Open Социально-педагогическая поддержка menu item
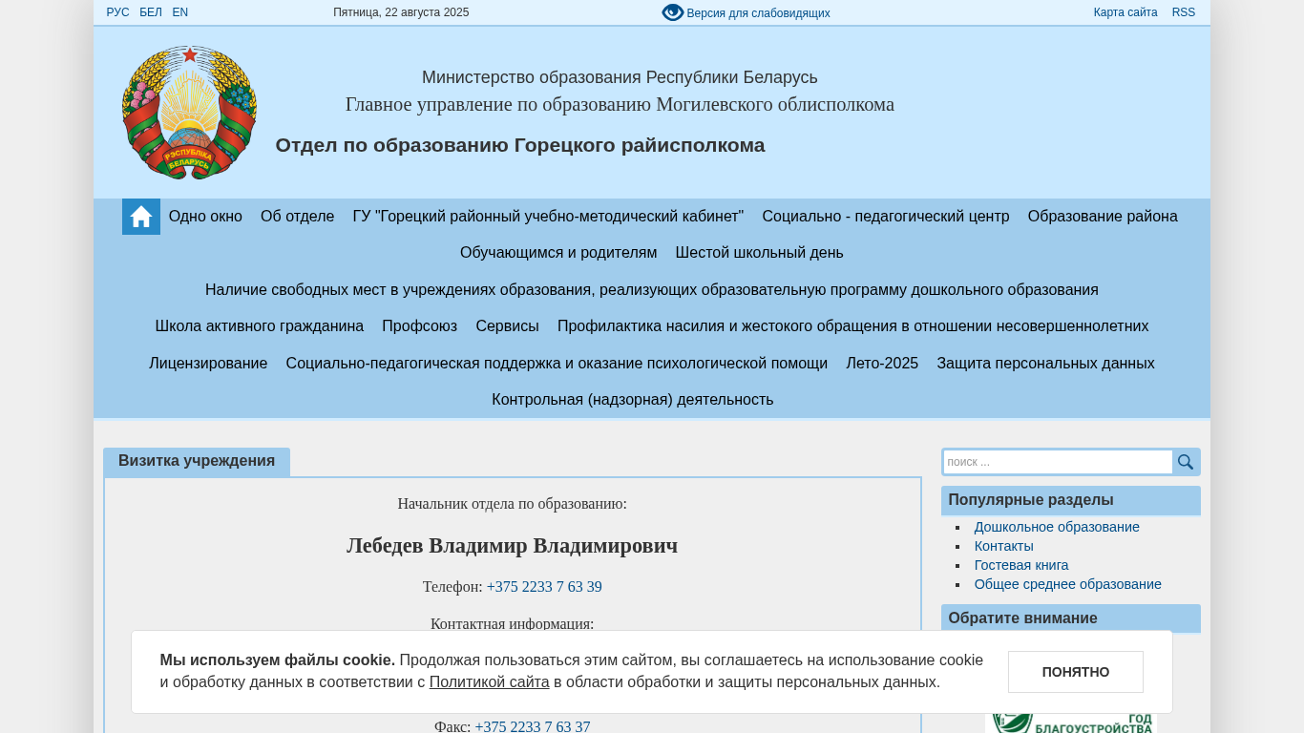The width and height of the screenshot is (1304, 733). (x=557, y=364)
